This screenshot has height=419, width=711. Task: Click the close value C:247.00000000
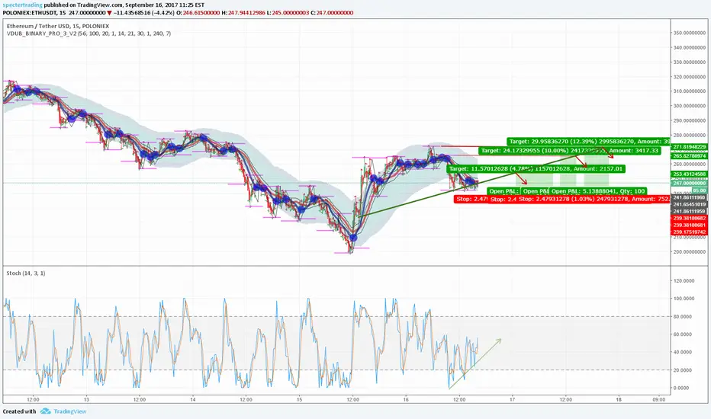coord(332,13)
